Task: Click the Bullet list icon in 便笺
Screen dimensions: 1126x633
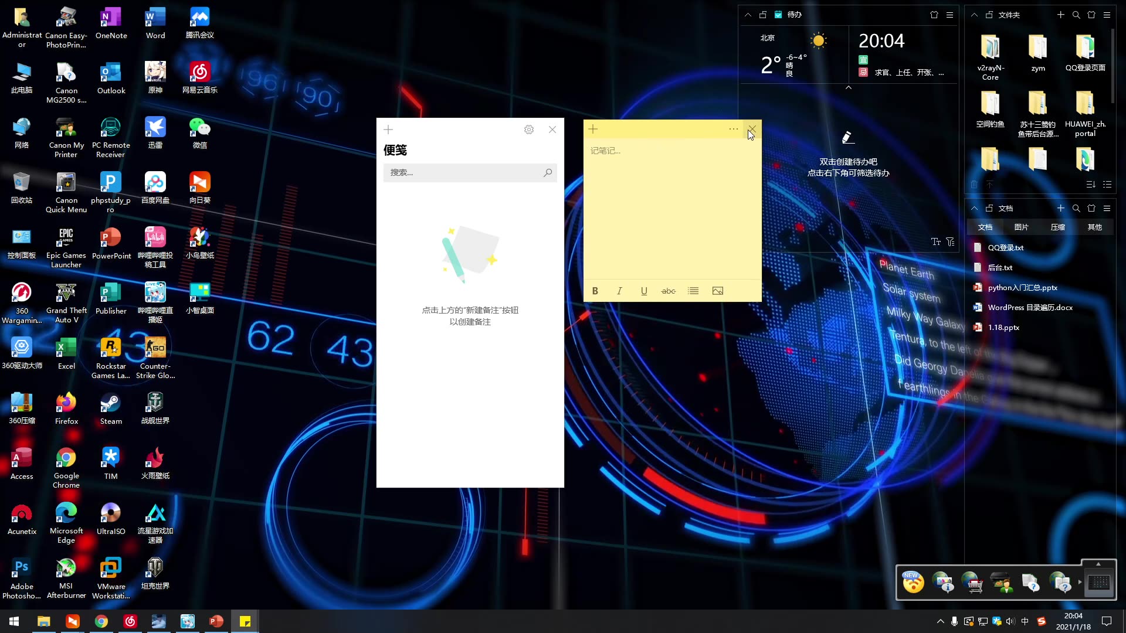Action: point(693,291)
